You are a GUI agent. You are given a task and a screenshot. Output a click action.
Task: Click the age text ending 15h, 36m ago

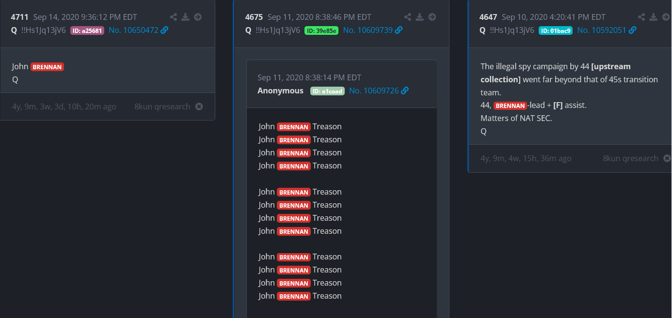(526, 158)
